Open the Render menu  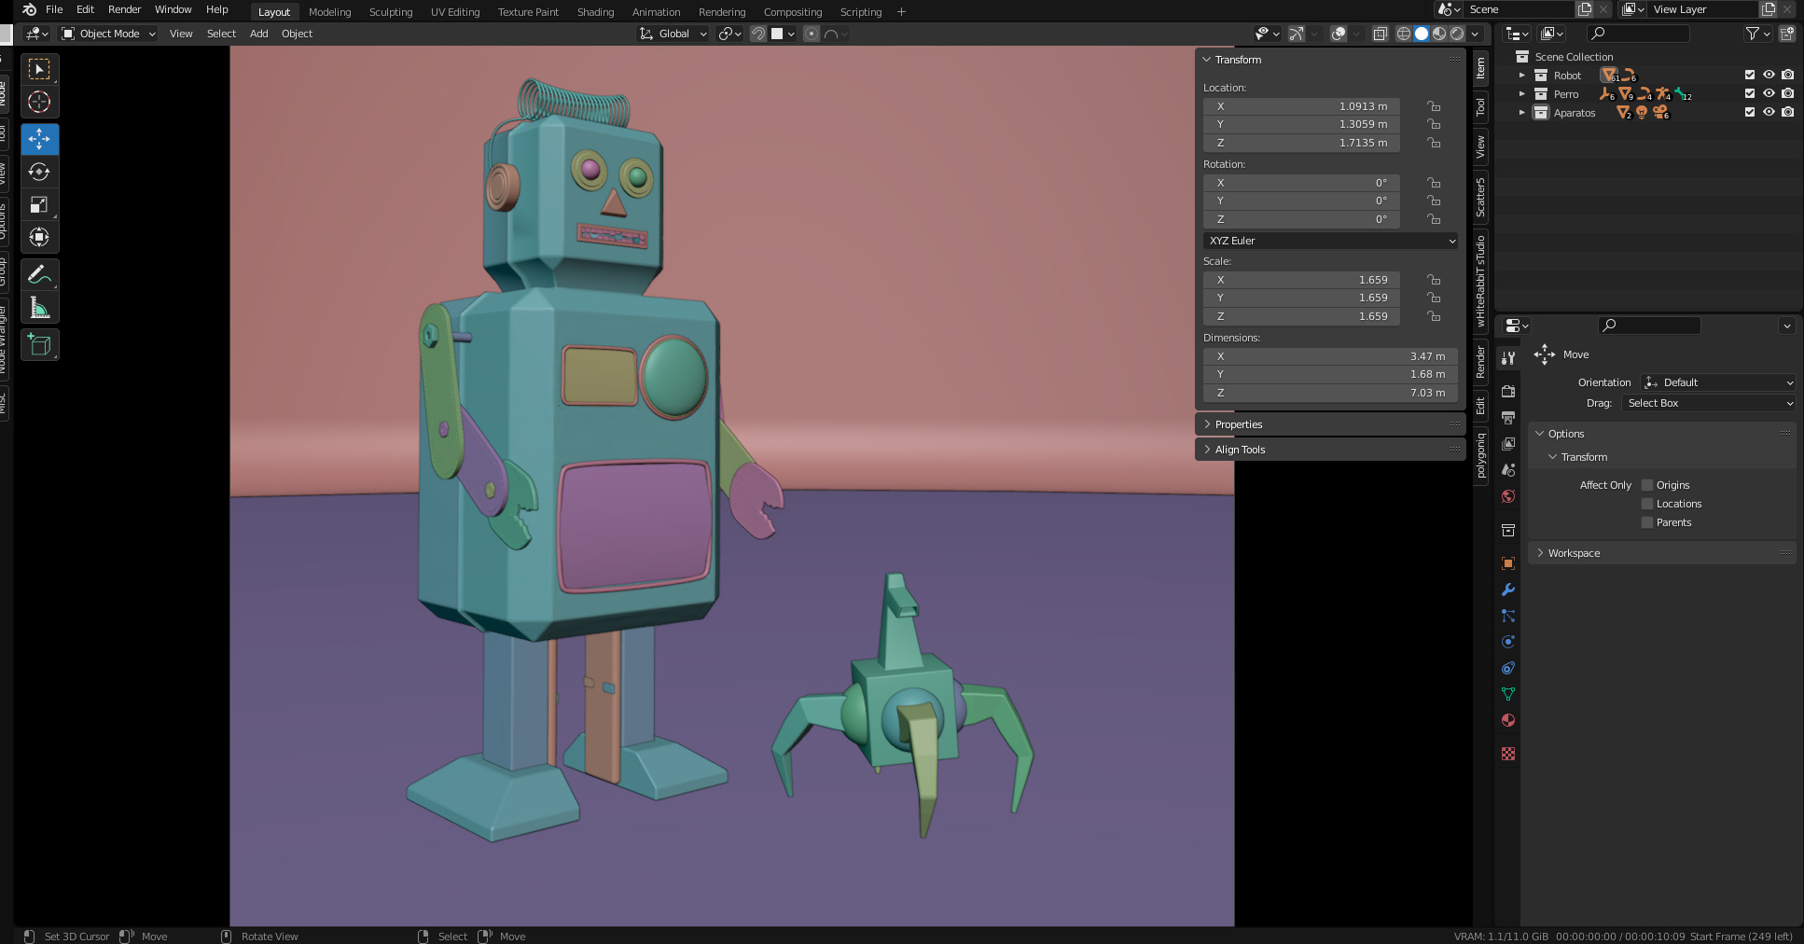(x=124, y=9)
